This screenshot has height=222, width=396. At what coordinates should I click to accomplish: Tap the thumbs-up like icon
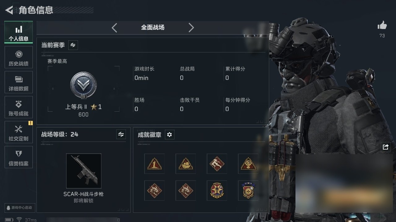[382, 26]
